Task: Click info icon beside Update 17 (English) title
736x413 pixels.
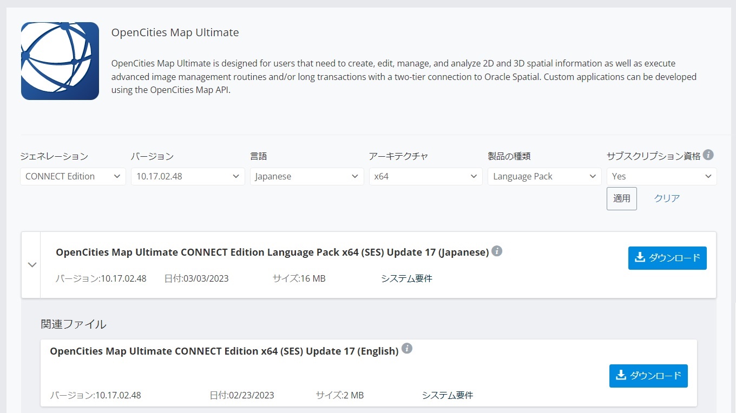Action: click(x=407, y=348)
